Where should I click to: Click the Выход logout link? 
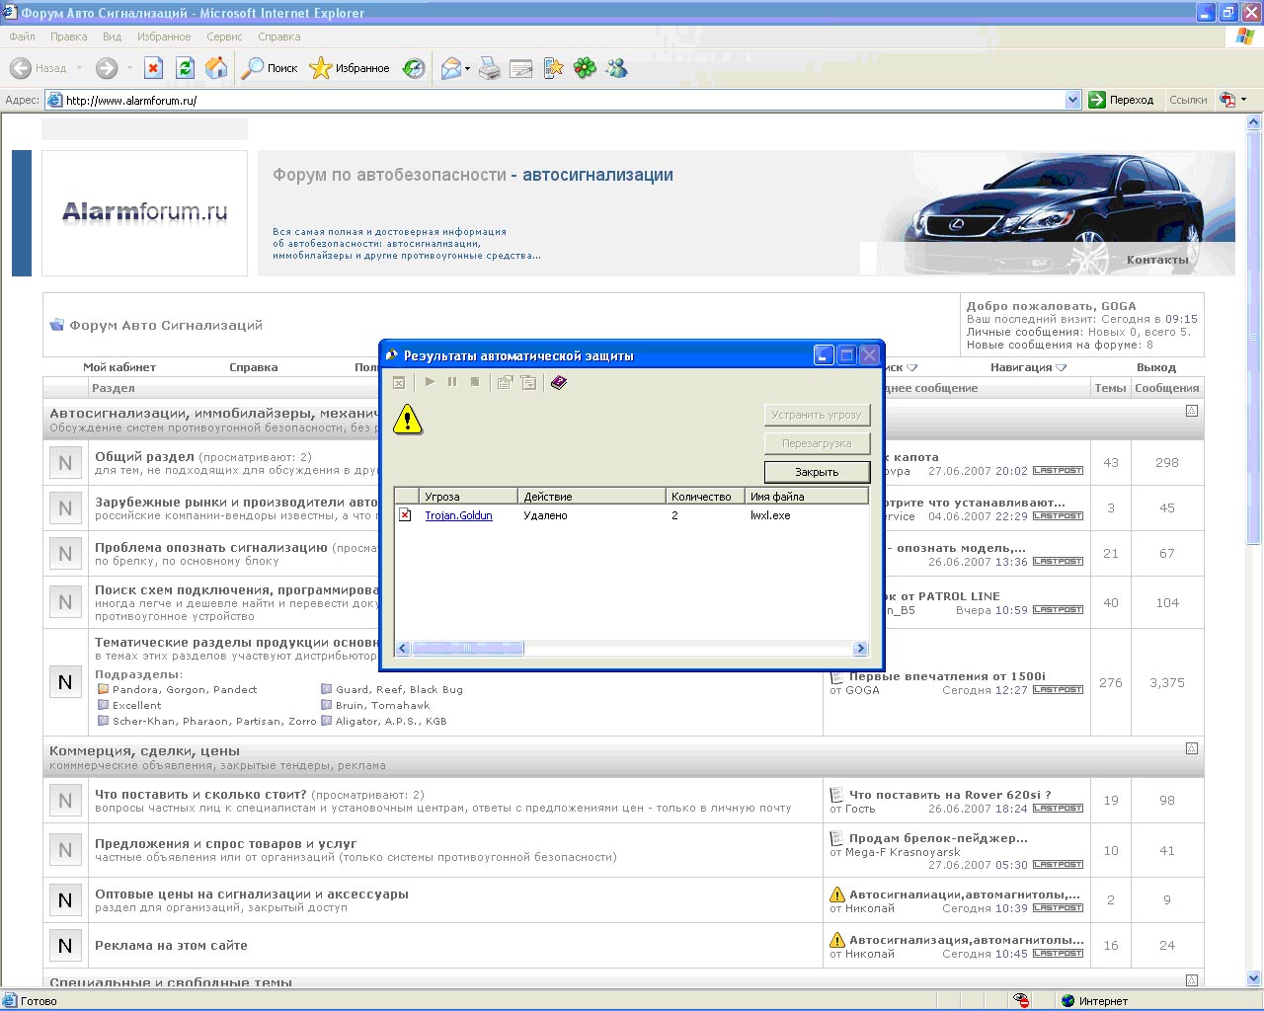point(1155,367)
